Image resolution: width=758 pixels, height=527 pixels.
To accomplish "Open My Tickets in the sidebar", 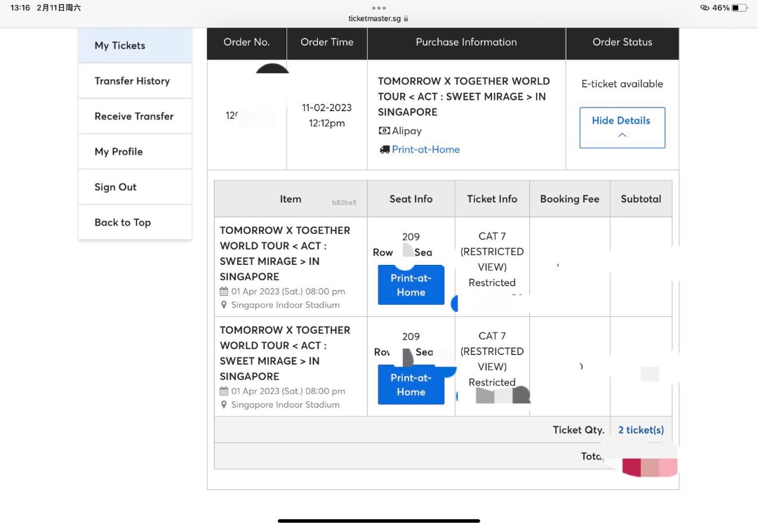I will 135,46.
